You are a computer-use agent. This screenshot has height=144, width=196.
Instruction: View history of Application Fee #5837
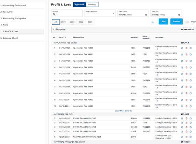pyautogui.click(x=191, y=80)
